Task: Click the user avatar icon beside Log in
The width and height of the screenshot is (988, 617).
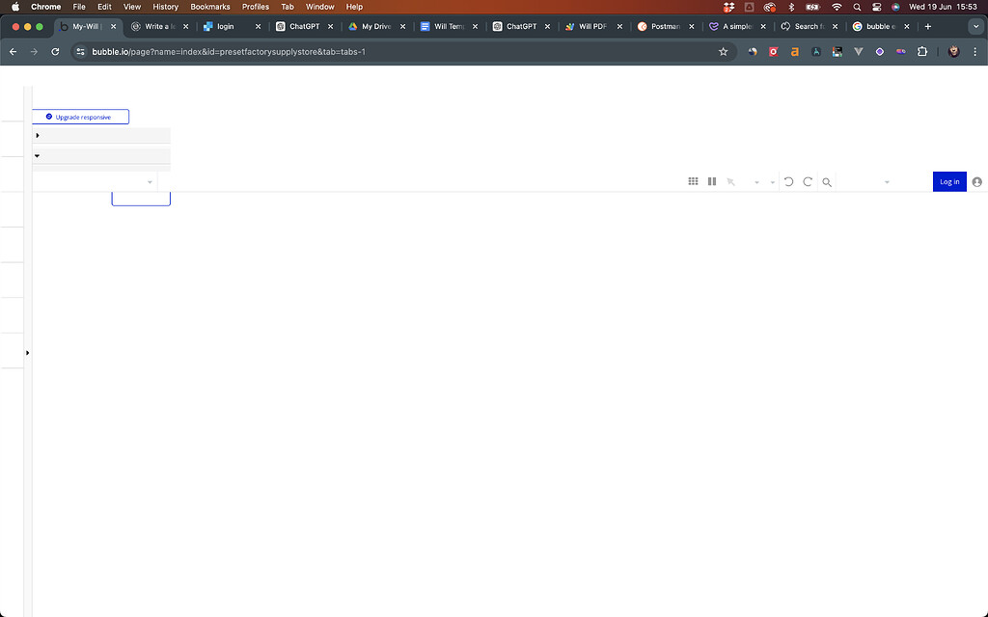Action: coord(976,181)
